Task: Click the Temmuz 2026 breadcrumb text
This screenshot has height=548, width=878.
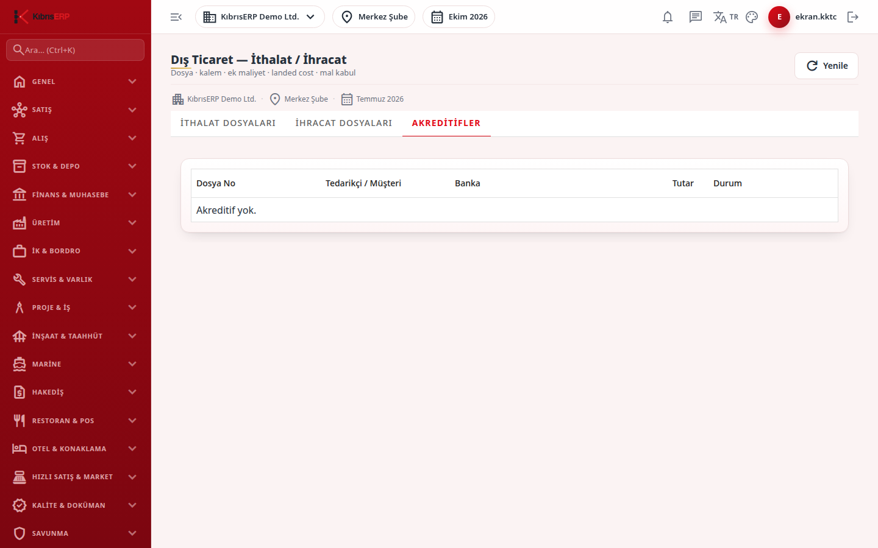Action: 380,99
